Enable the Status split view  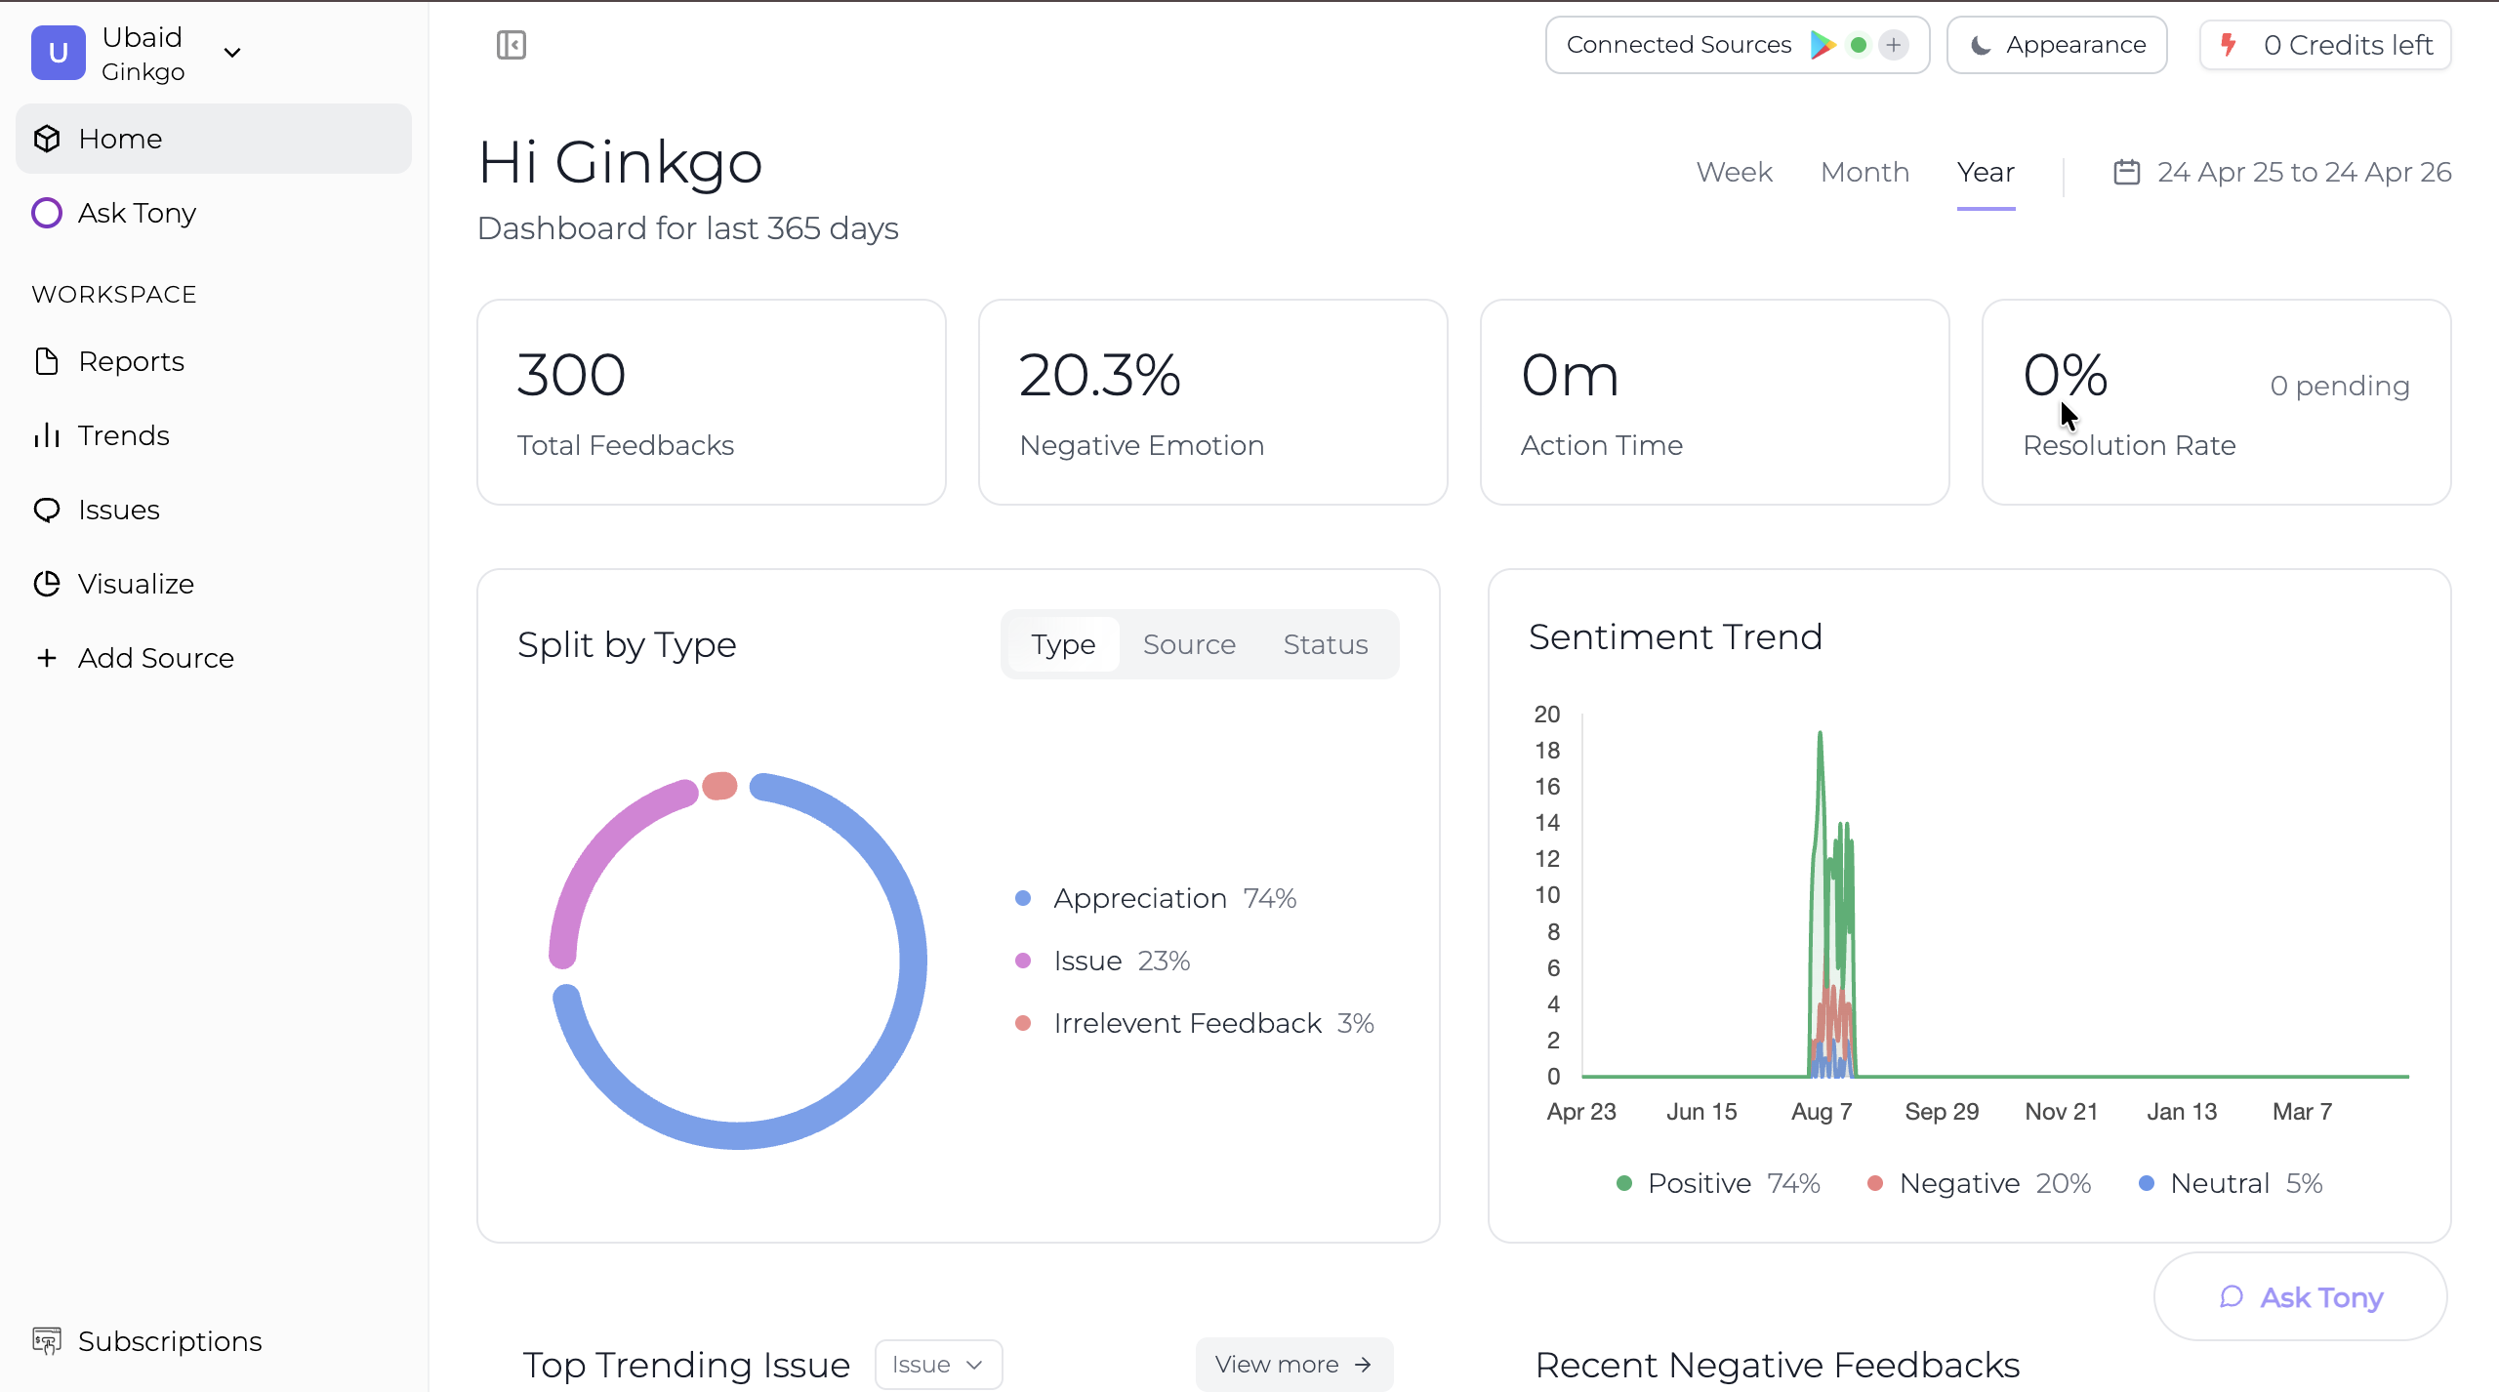(1324, 643)
